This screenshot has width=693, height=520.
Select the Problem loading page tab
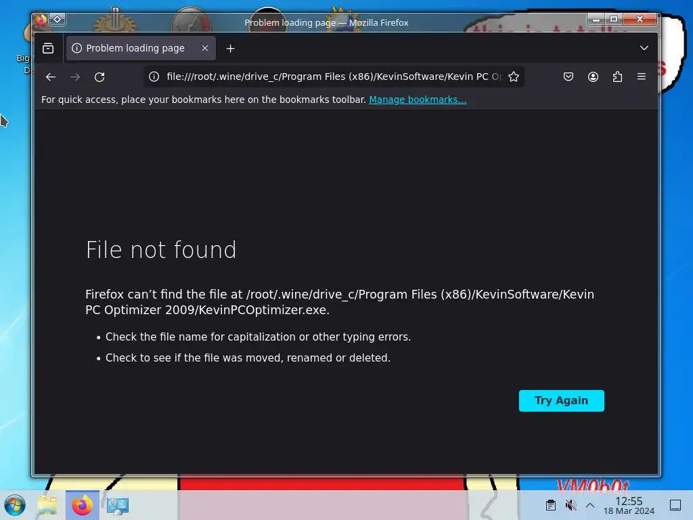(x=141, y=48)
